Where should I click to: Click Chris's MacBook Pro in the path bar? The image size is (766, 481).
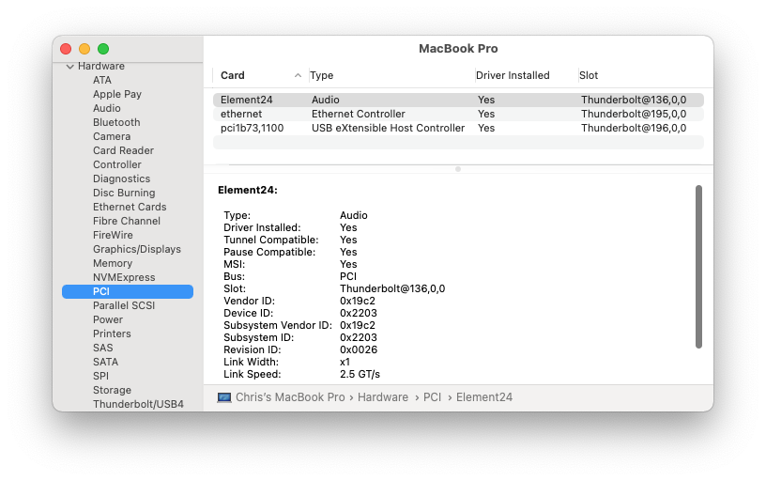click(x=290, y=397)
